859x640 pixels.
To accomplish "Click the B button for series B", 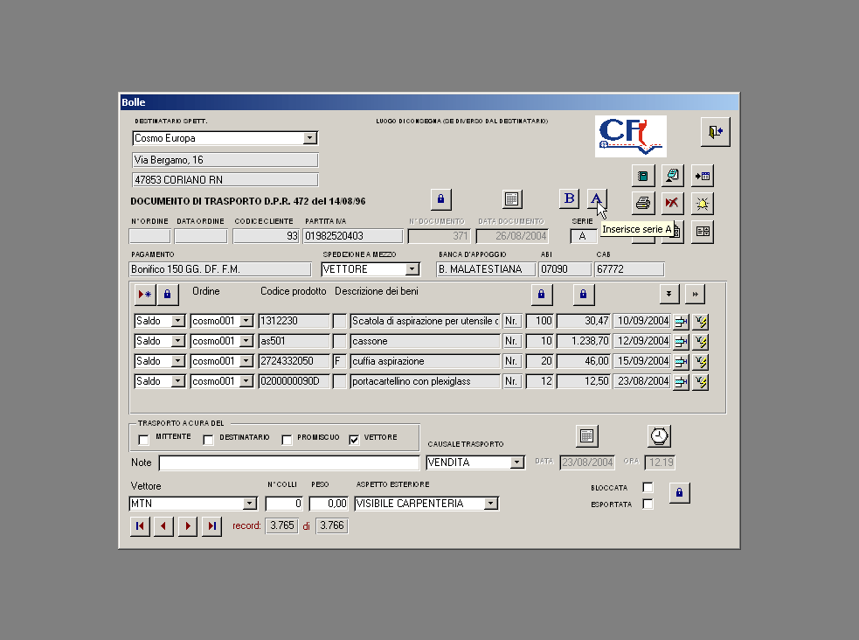I will [570, 198].
